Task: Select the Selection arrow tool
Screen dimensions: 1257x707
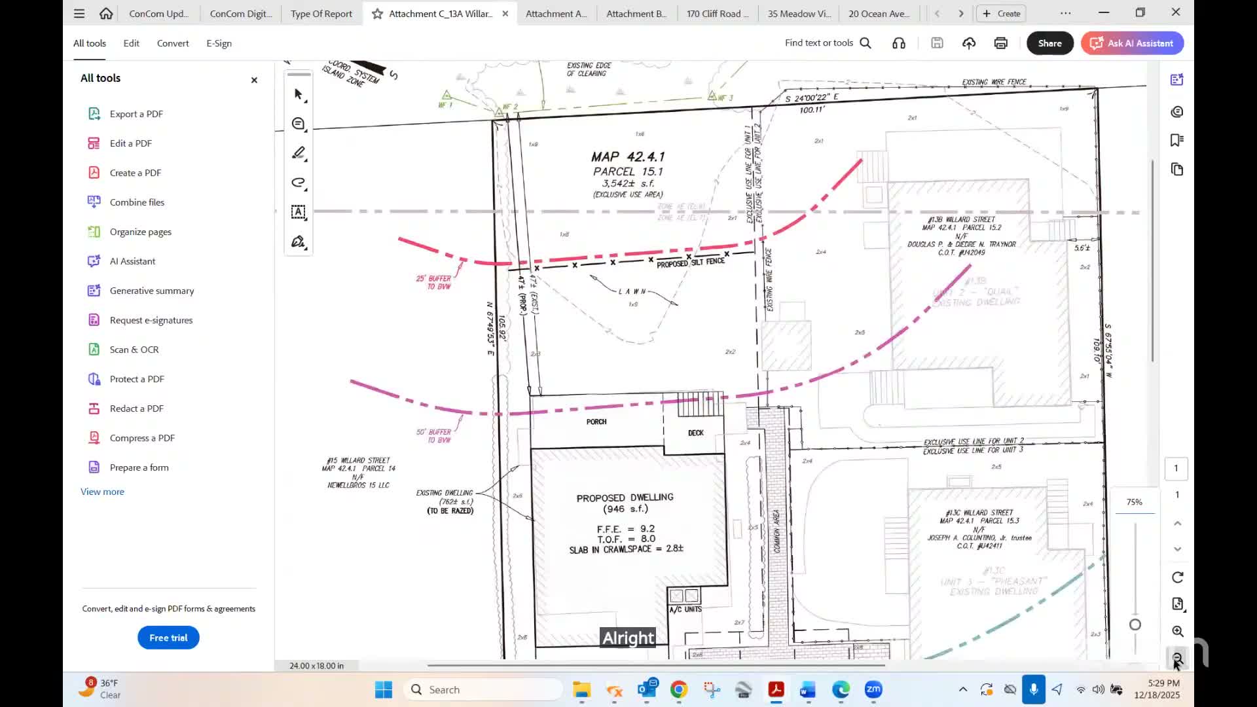Action: 298,94
